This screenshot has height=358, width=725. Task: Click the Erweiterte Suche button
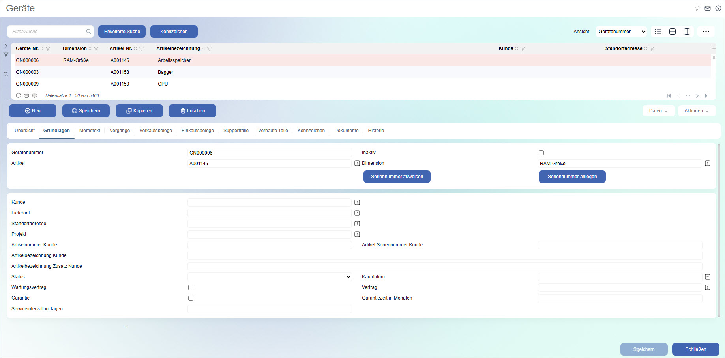(122, 32)
